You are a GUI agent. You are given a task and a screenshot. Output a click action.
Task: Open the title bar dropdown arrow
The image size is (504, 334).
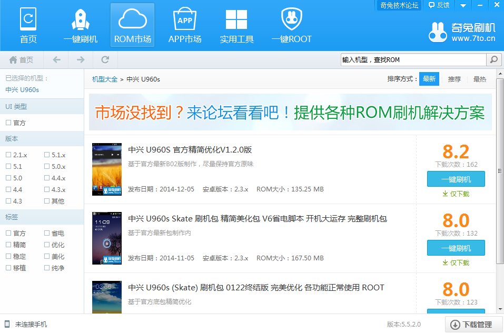tap(462, 6)
